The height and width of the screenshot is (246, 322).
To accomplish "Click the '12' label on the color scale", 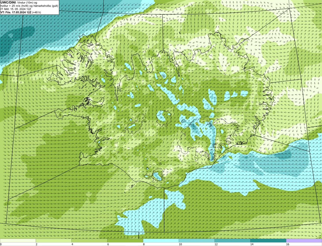I will tap(216, 244).
